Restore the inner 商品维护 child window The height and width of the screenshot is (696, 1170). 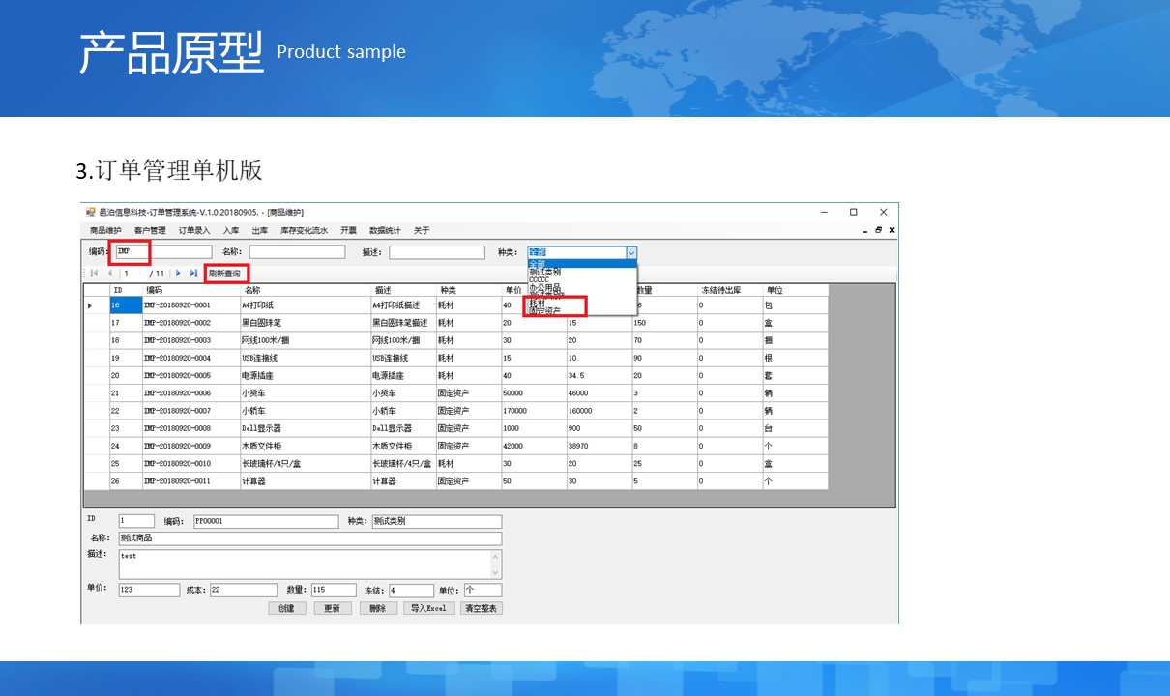[879, 230]
